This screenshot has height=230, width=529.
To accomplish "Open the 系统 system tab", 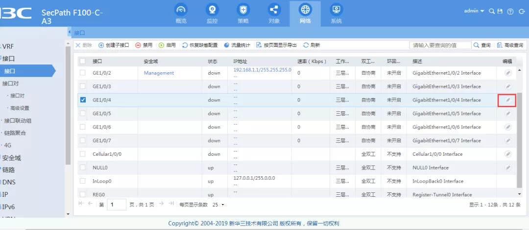I will tap(336, 14).
